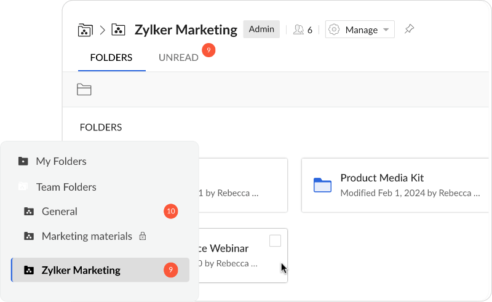The height and width of the screenshot is (302, 492).
Task: Switch to the FOLDERS tab
Action: (x=111, y=58)
